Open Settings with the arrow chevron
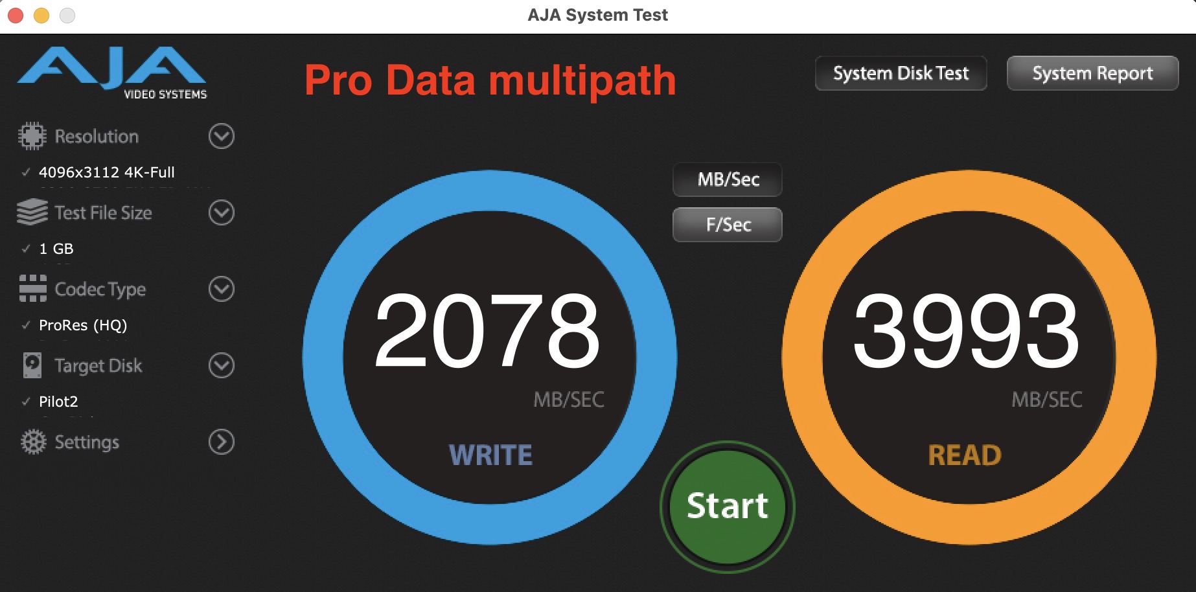The width and height of the screenshot is (1196, 592). 222,442
